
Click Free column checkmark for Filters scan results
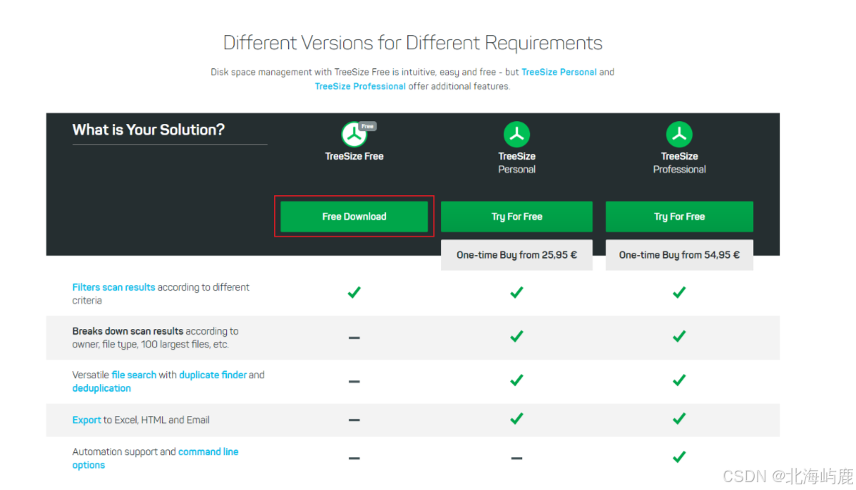tap(354, 292)
